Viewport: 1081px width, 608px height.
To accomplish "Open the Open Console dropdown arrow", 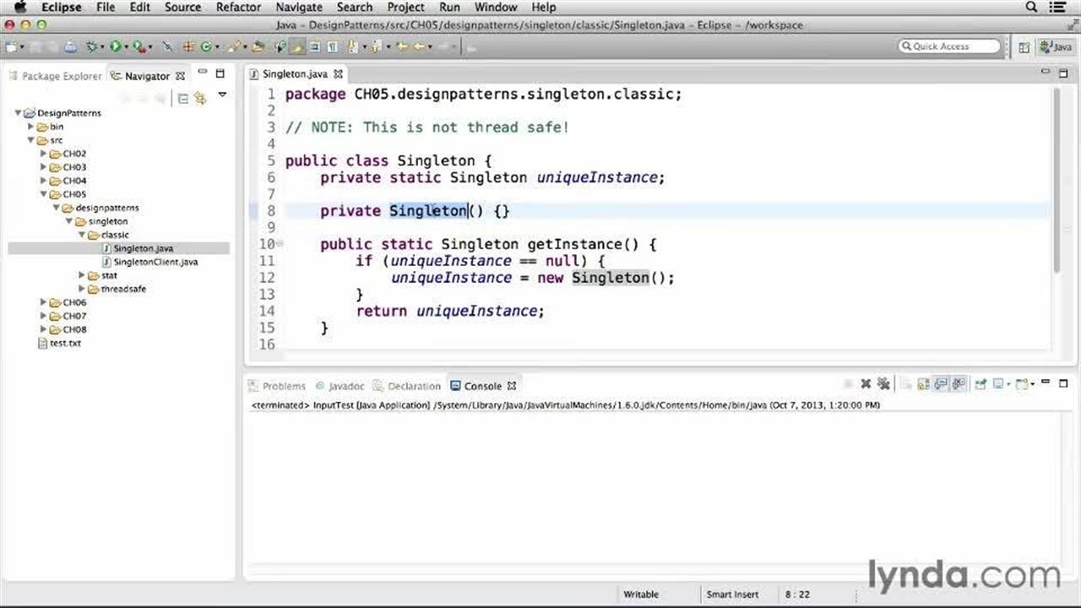I will (x=1032, y=384).
